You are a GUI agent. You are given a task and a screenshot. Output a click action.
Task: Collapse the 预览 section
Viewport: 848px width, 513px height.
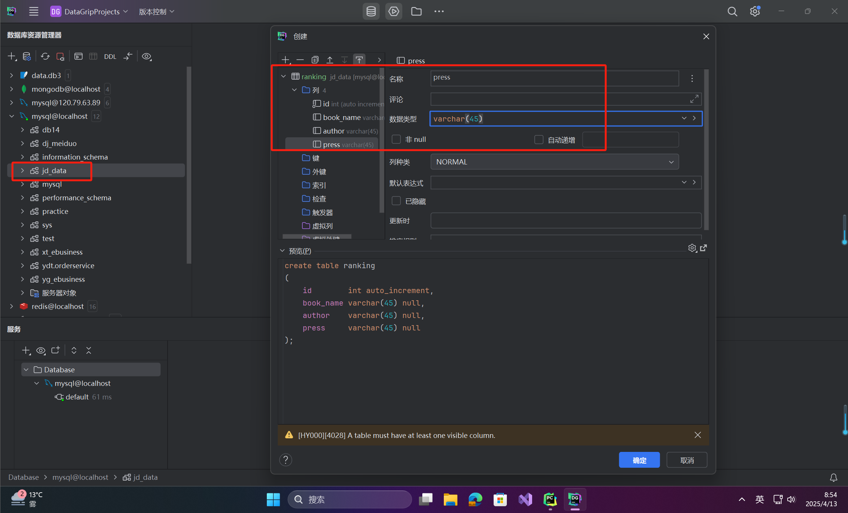coord(282,251)
